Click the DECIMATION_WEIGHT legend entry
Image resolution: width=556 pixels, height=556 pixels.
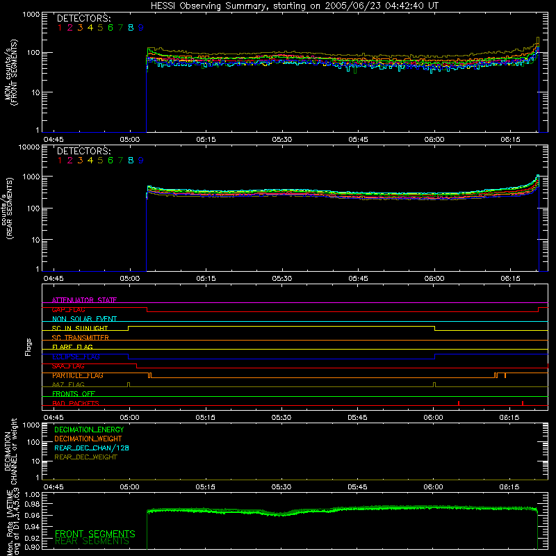pos(88,439)
